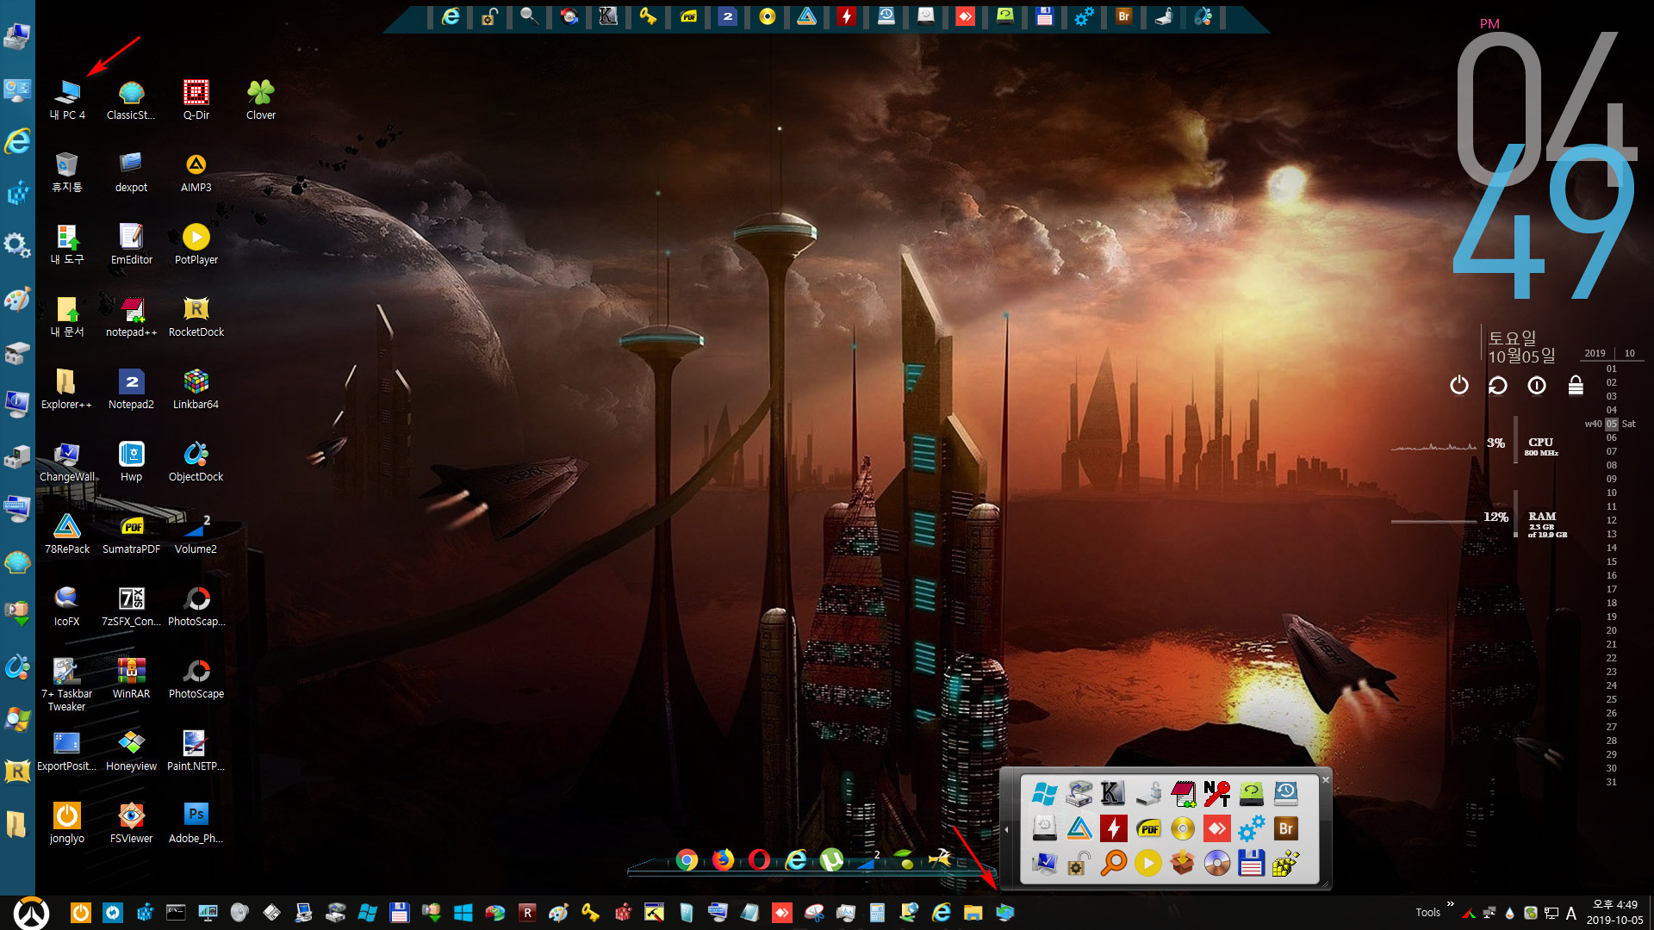Close the popup launcher panel
Viewport: 1654px width, 930px height.
coord(1326,779)
